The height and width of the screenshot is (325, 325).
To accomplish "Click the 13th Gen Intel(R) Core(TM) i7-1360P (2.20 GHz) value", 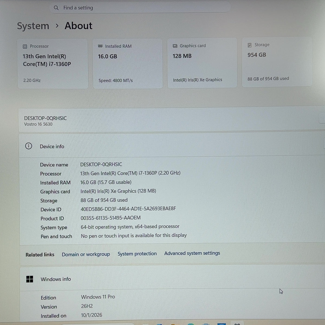I will [x=130, y=173].
